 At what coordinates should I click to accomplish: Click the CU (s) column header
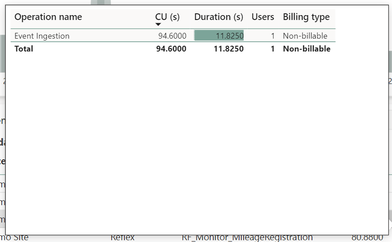coord(167,17)
